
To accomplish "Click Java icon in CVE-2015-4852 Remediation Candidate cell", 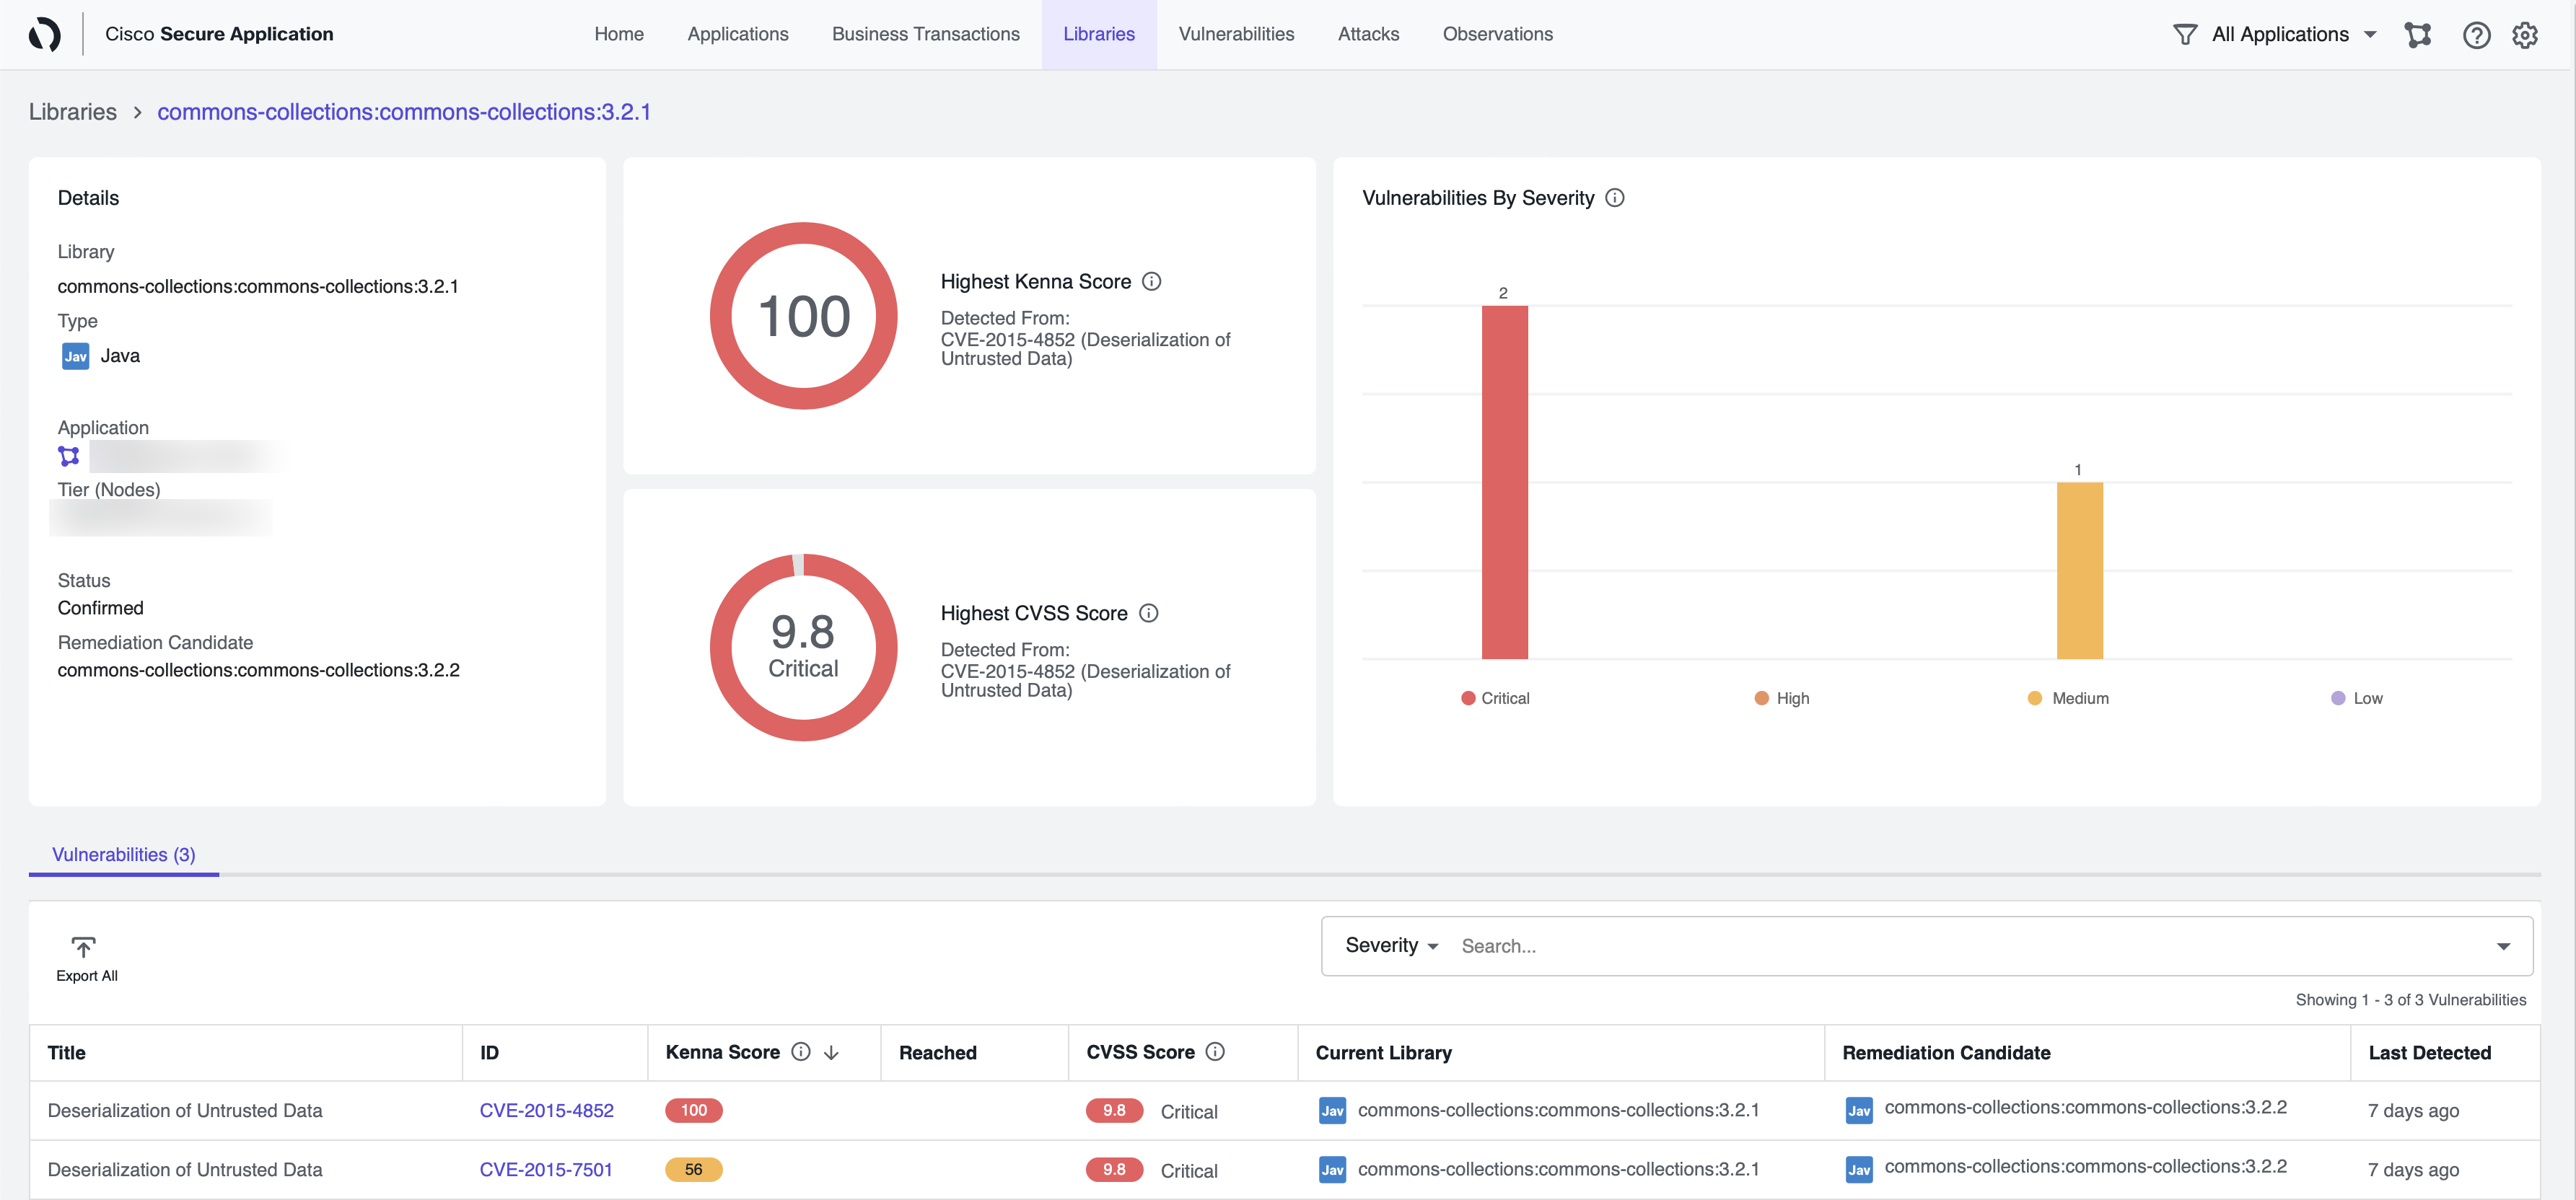I will click(x=1859, y=1110).
